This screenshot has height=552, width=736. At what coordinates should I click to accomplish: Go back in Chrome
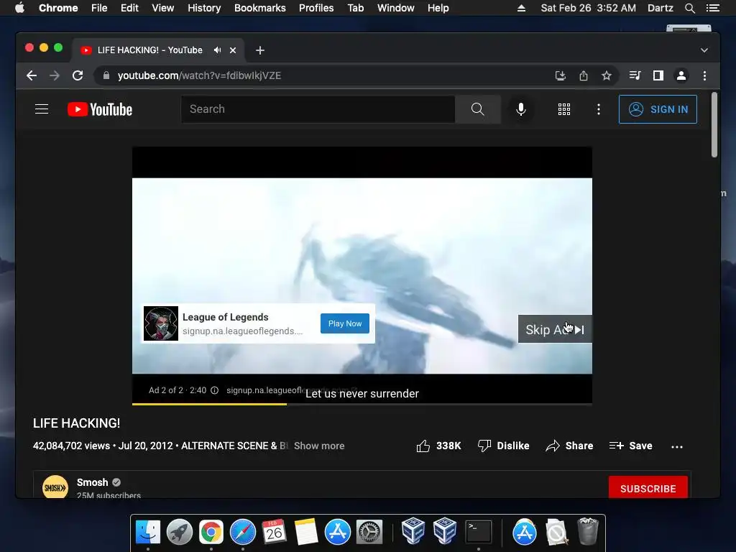click(32, 75)
